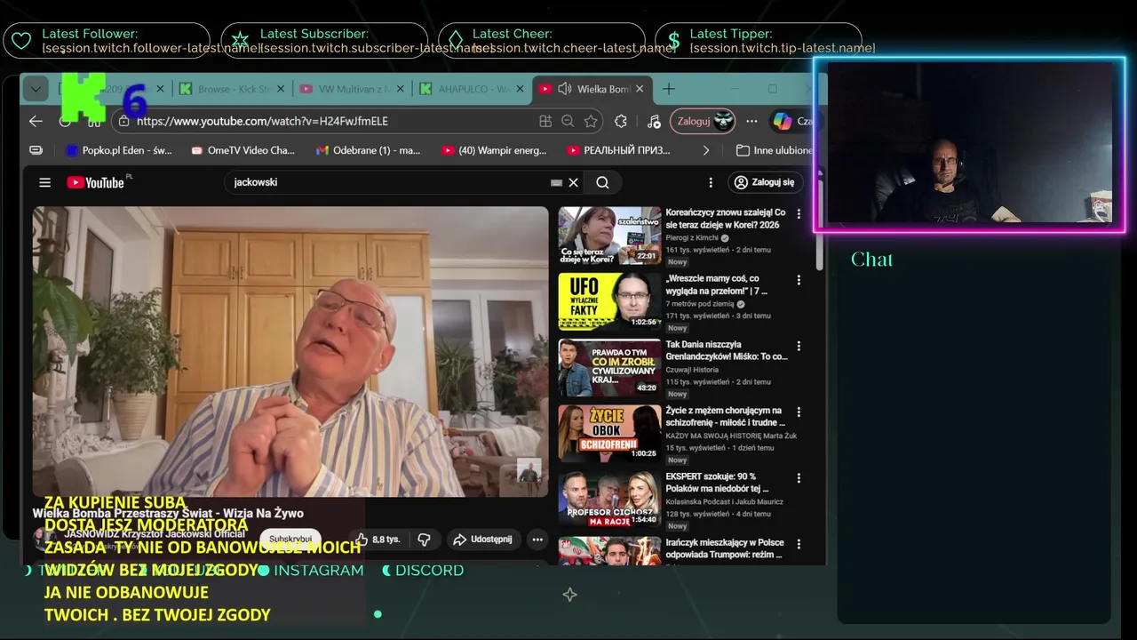Subscribe with the Subskrybuj button
This screenshot has width=1137, height=640.
(x=290, y=539)
